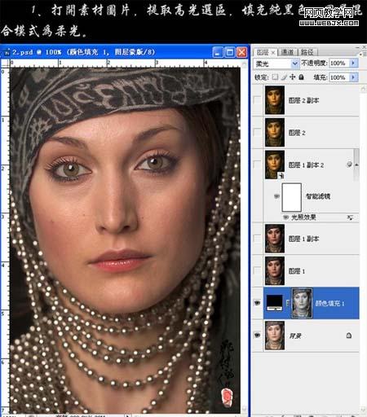The image size is (367, 417).
Task: Select the 图层 1 副本 2 smart object thumbnail
Action: click(275, 165)
